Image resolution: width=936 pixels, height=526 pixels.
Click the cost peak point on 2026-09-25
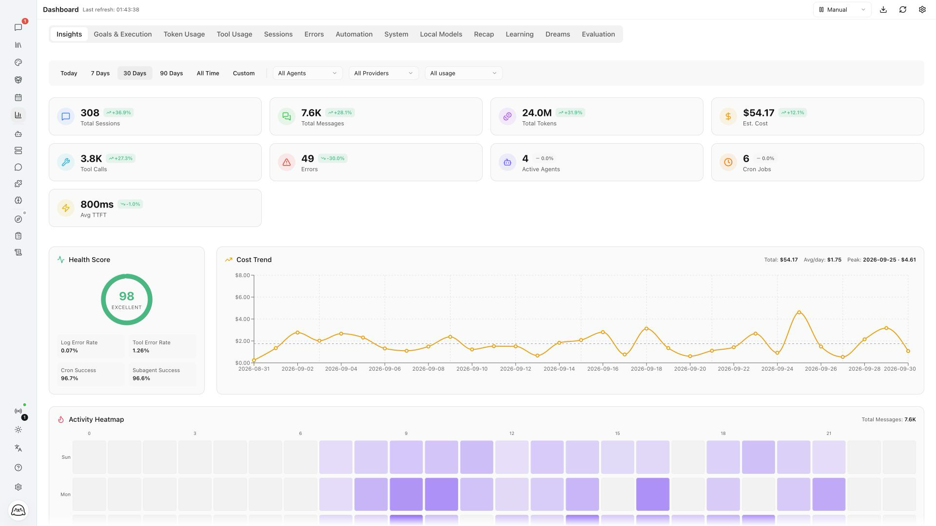click(799, 312)
